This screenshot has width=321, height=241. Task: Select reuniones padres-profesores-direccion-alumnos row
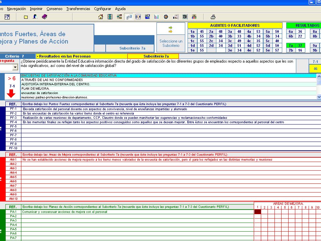168,97
